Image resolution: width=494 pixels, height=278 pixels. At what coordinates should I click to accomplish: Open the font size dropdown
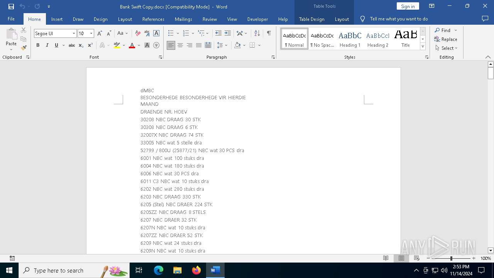[91, 34]
